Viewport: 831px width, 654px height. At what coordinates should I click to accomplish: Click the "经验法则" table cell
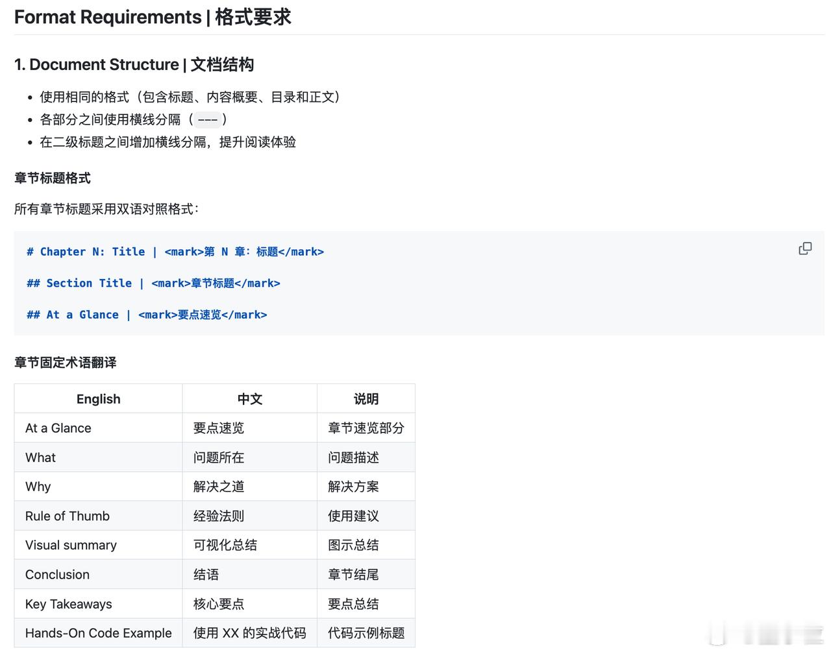[x=250, y=516]
